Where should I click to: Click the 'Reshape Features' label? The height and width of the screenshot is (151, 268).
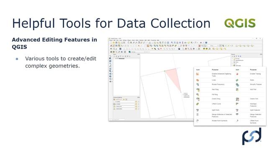pyautogui.click(x=253, y=105)
